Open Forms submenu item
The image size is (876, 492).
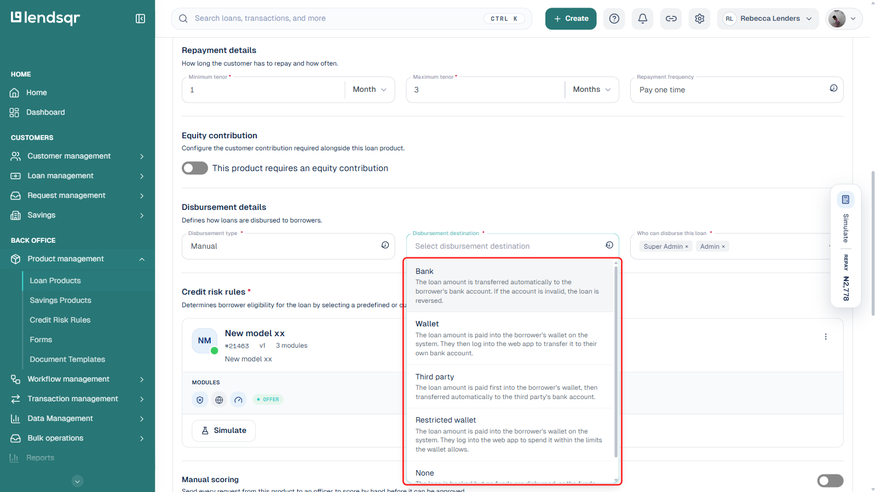coord(41,340)
